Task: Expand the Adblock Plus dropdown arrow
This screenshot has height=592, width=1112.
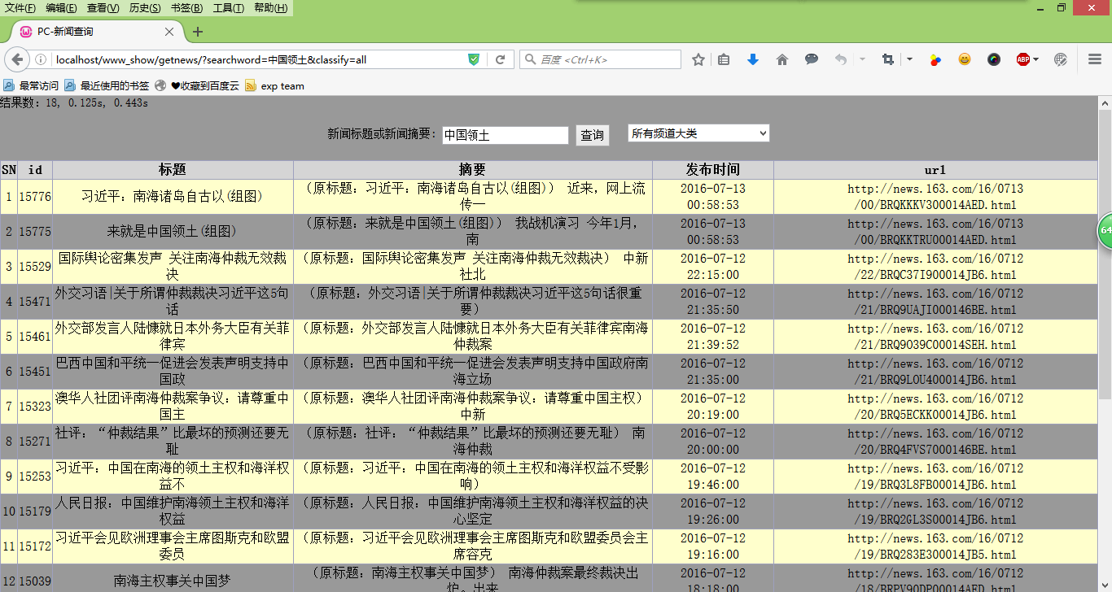Action: click(1035, 59)
